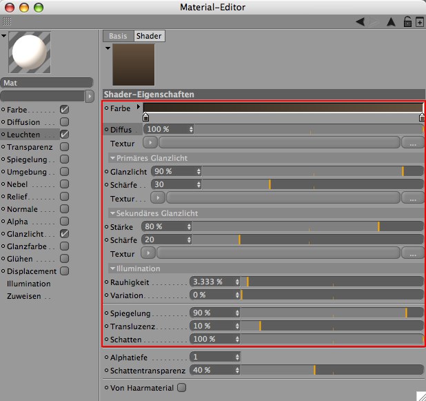Open the Diffus texture arrow button
Viewport: 426px width, 401px height.
click(150, 143)
